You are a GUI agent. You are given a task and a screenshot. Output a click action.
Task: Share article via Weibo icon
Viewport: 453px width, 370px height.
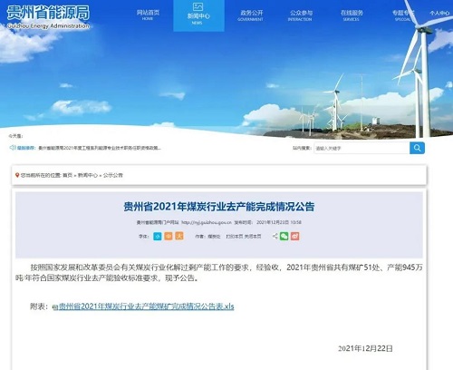tap(295, 236)
